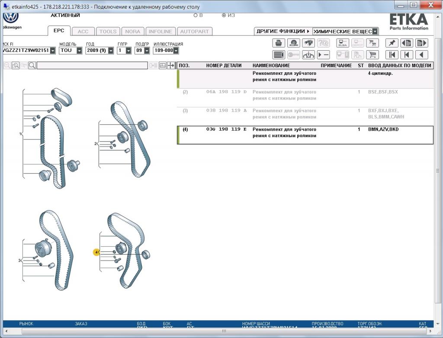Click position label 2 in the illustration
Viewport: 443px width, 338px height.
[x=96, y=144]
